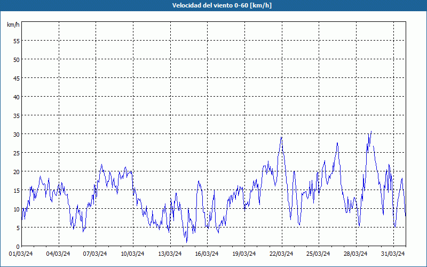
Task: Click the date label 04/03/24
Action: [x=58, y=254]
